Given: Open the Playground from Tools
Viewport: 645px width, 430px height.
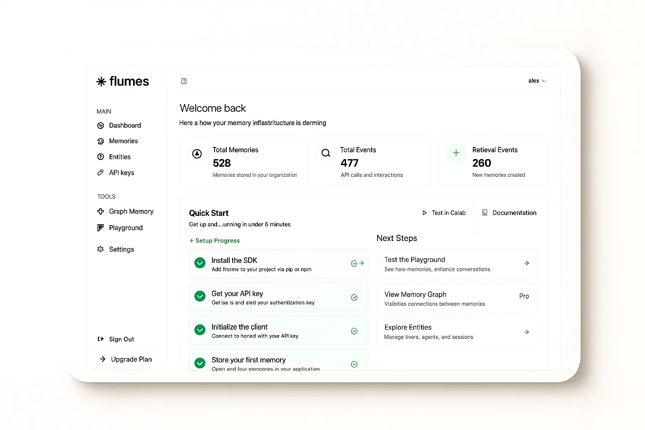Looking at the screenshot, I should (x=125, y=228).
